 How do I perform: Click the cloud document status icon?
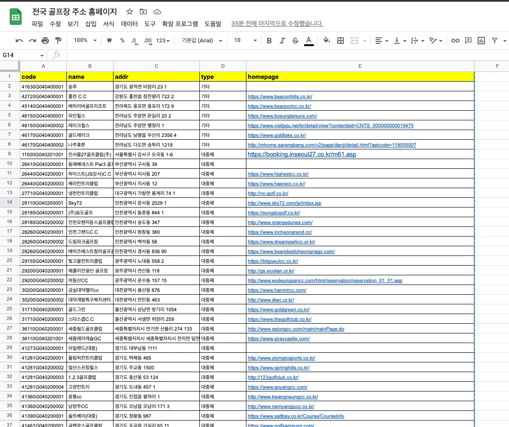pos(157,12)
